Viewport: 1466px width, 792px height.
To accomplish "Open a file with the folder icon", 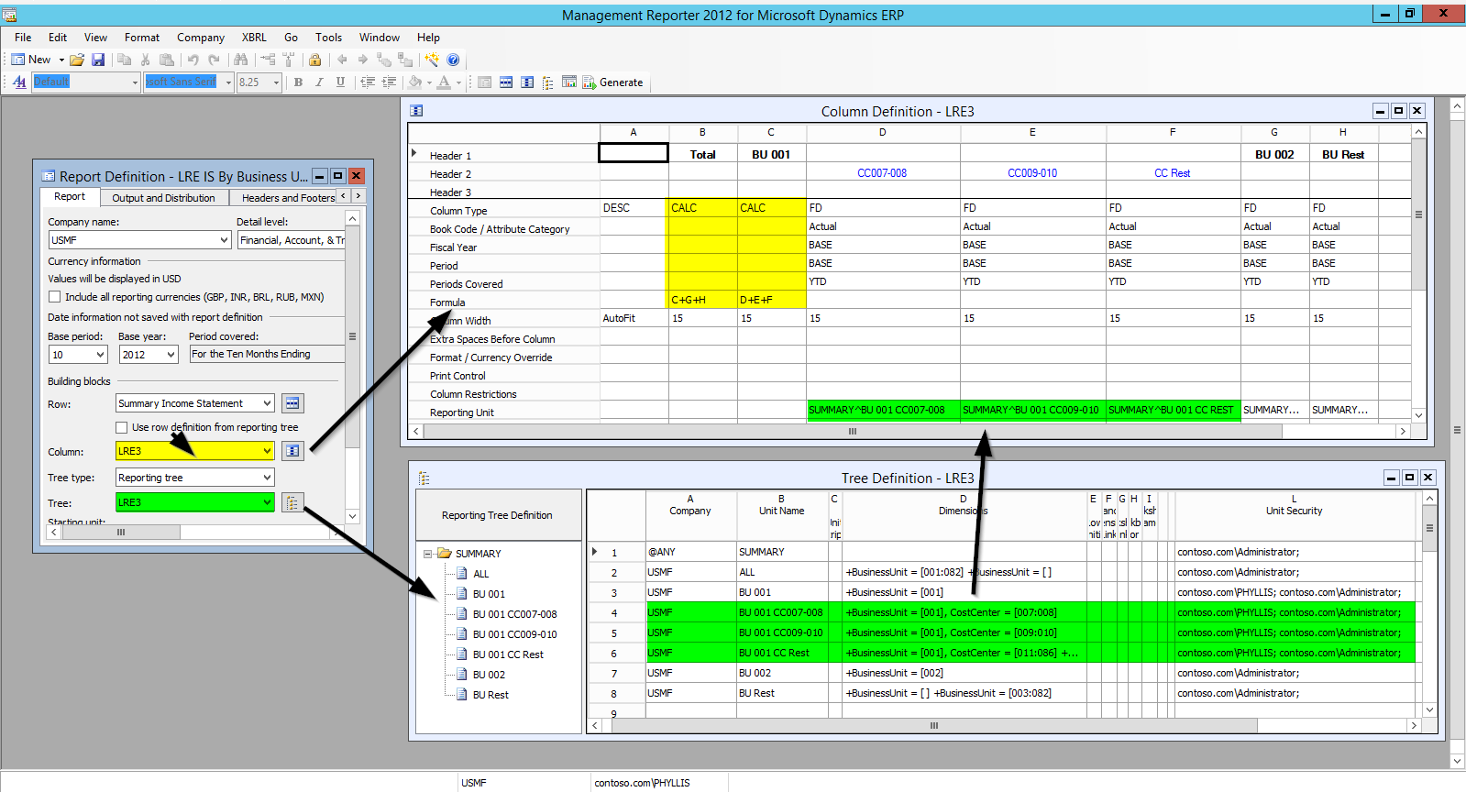I will point(77,60).
